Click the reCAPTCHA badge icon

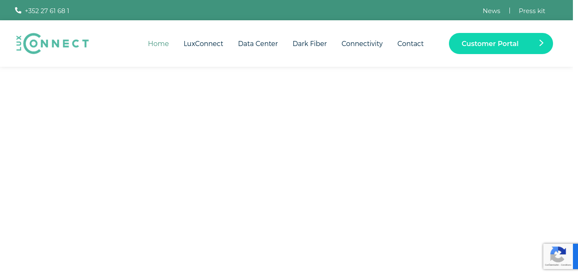(x=558, y=255)
